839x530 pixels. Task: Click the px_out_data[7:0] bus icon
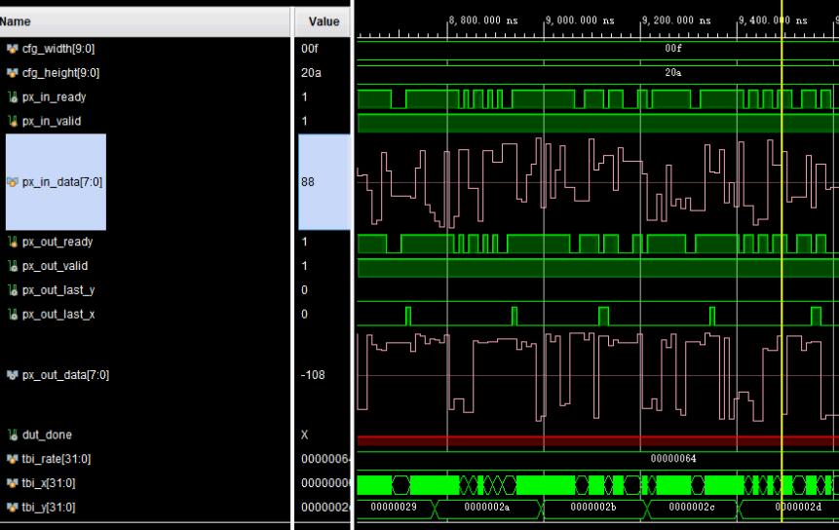click(13, 375)
